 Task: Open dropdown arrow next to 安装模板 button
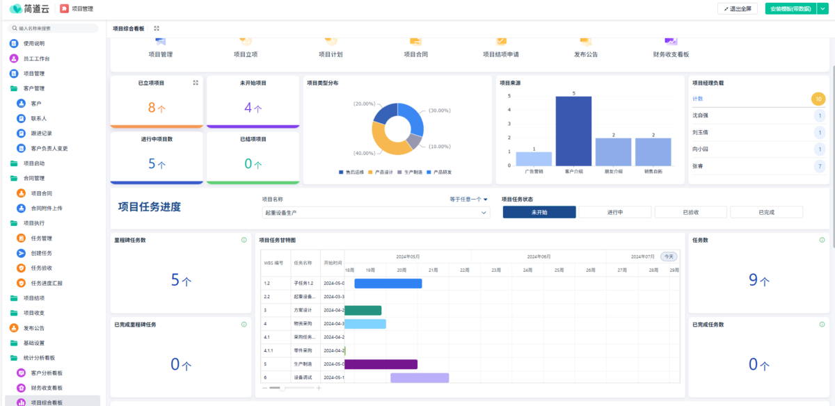[822, 9]
